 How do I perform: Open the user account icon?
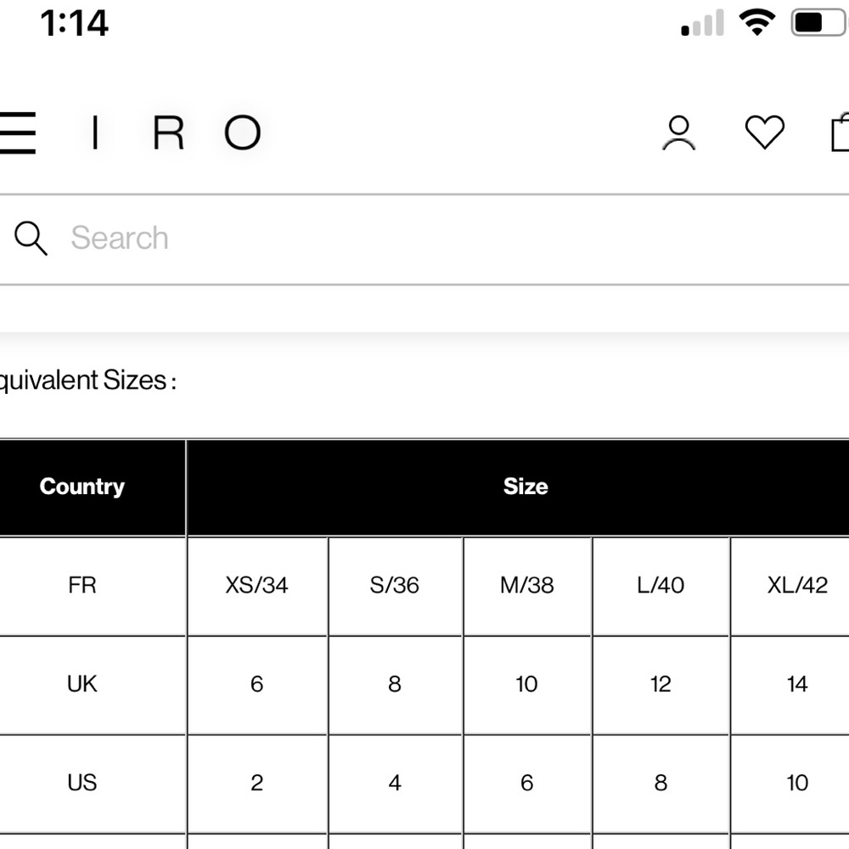pos(678,132)
